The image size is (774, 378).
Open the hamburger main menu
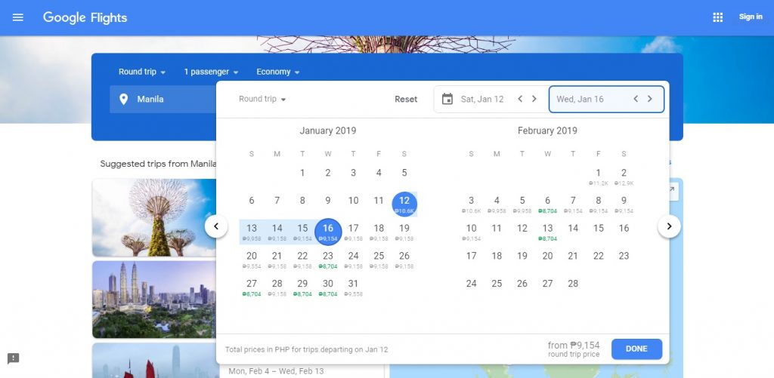tap(18, 17)
